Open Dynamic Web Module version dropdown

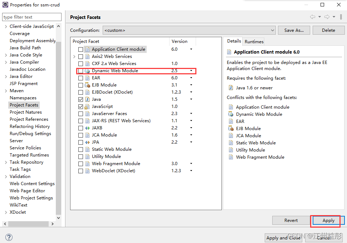point(191,71)
